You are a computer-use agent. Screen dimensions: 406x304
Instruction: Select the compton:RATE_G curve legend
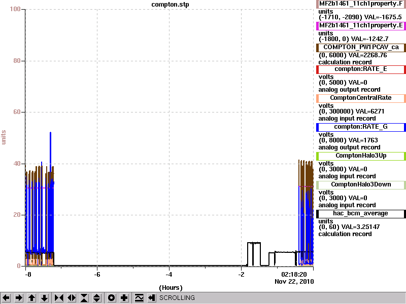pos(361,127)
